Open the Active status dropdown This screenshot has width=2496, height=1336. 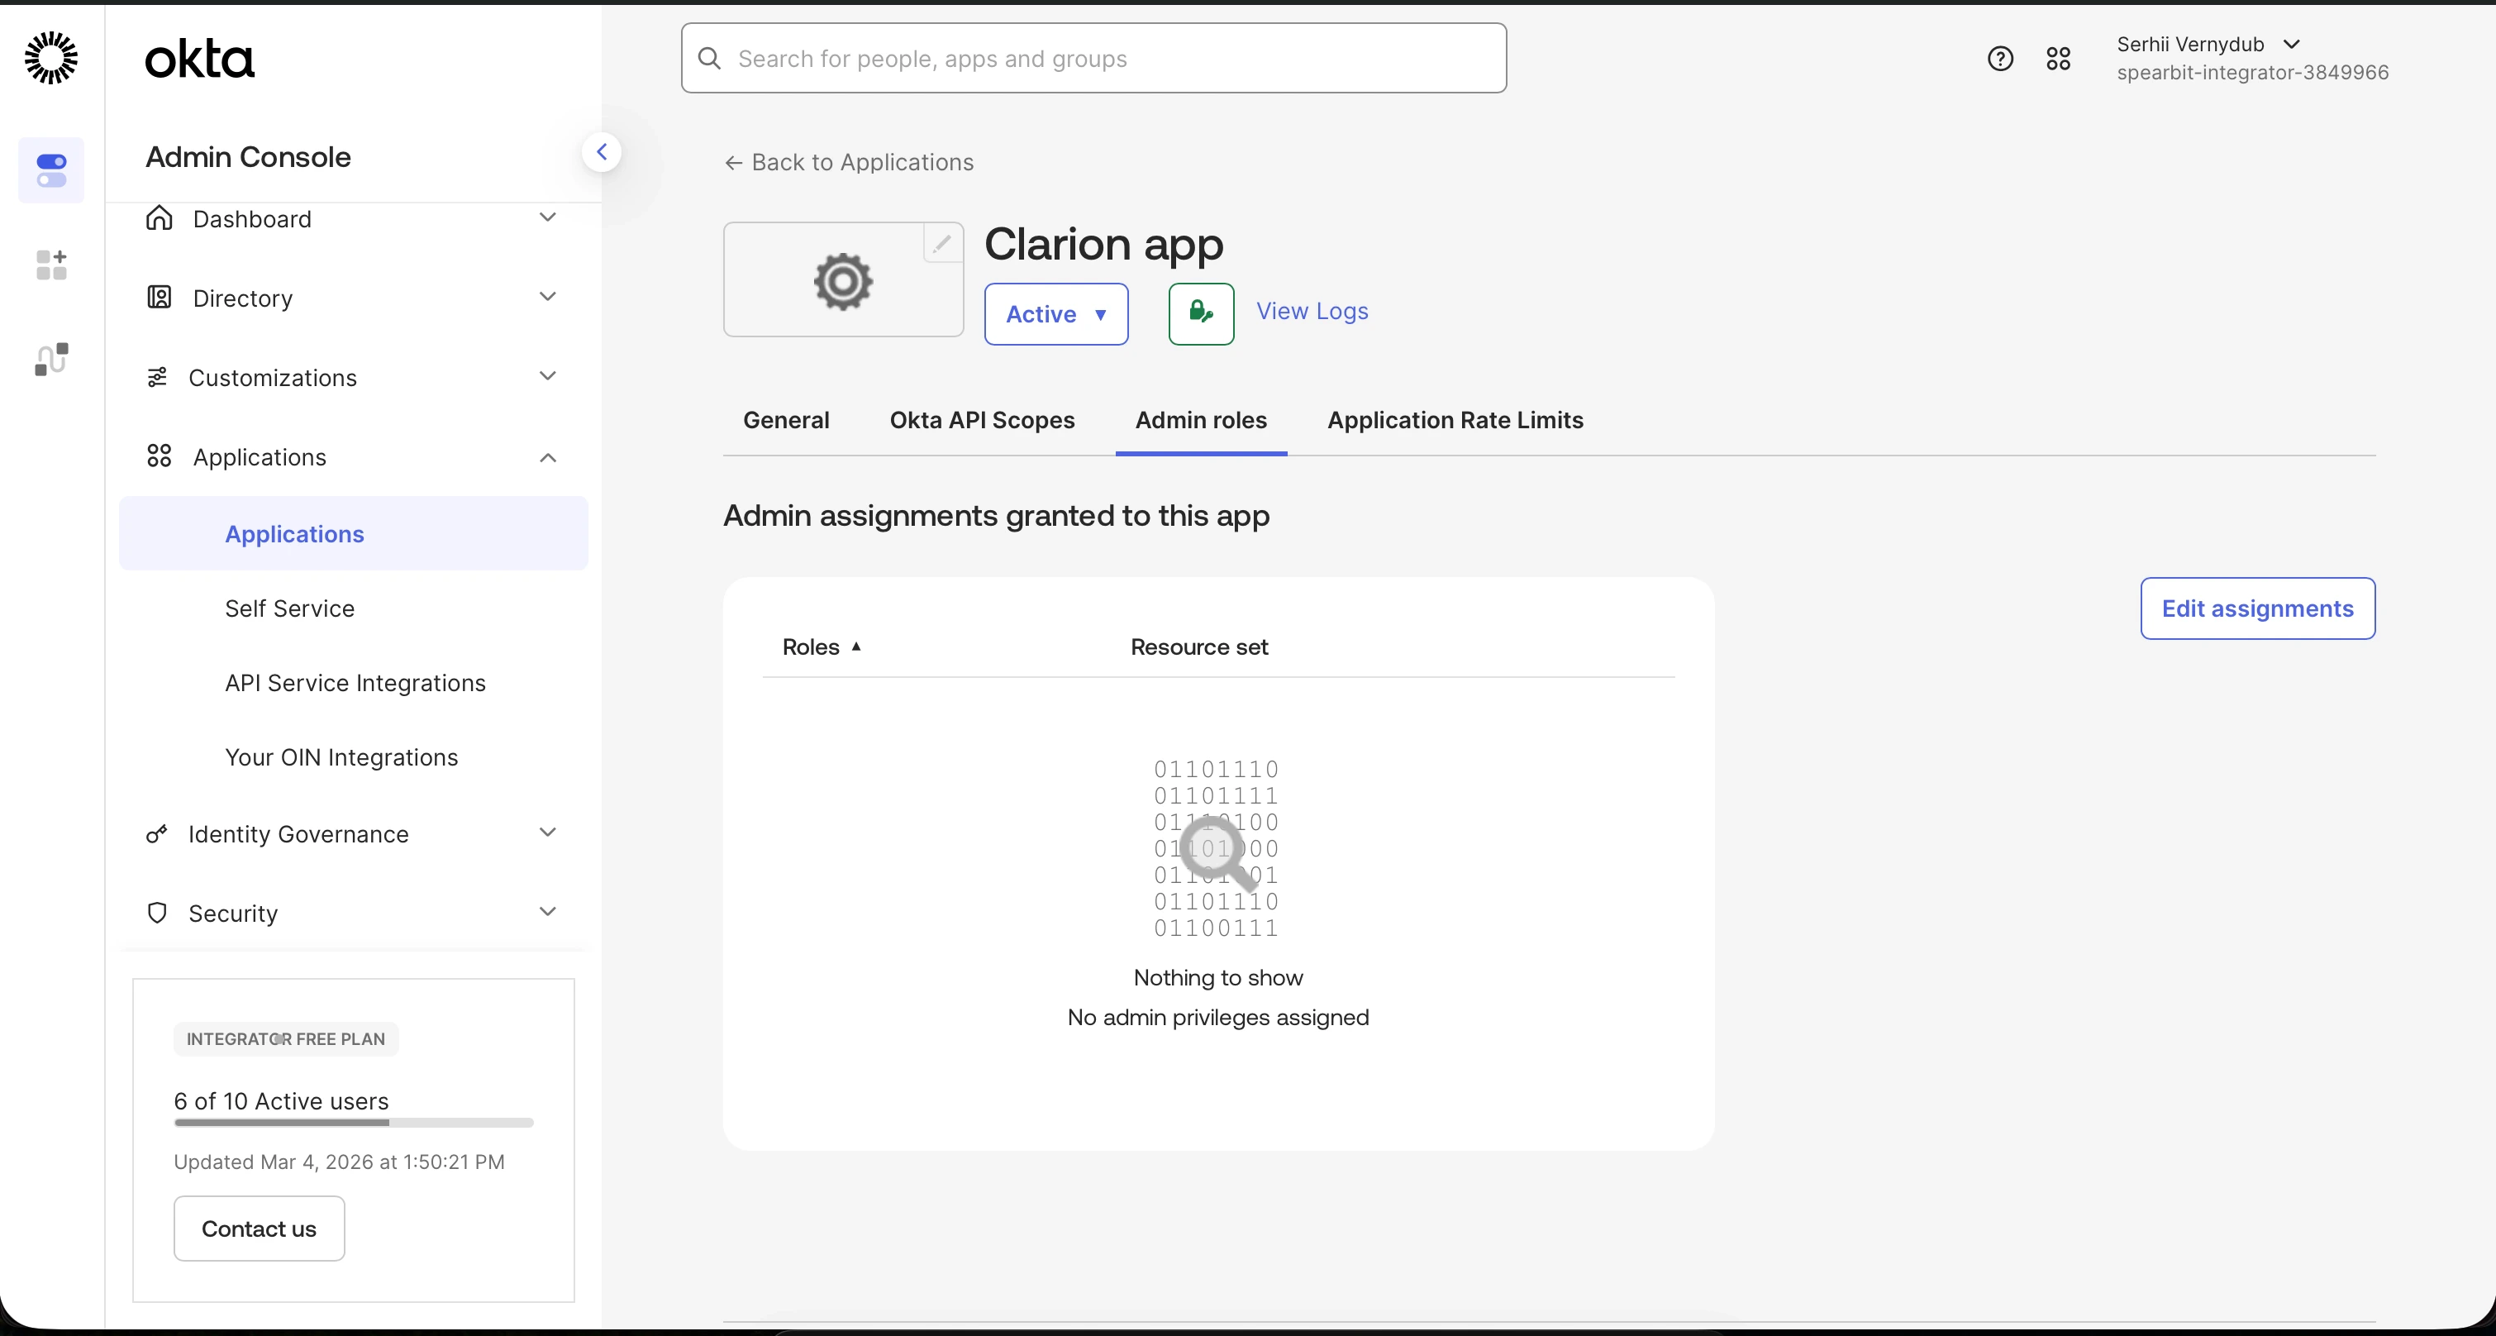point(1055,314)
